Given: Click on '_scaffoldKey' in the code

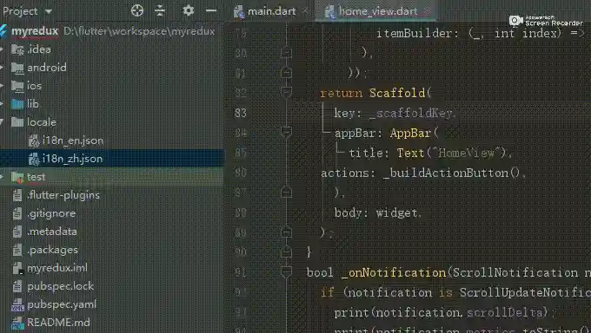Looking at the screenshot, I should [410, 113].
